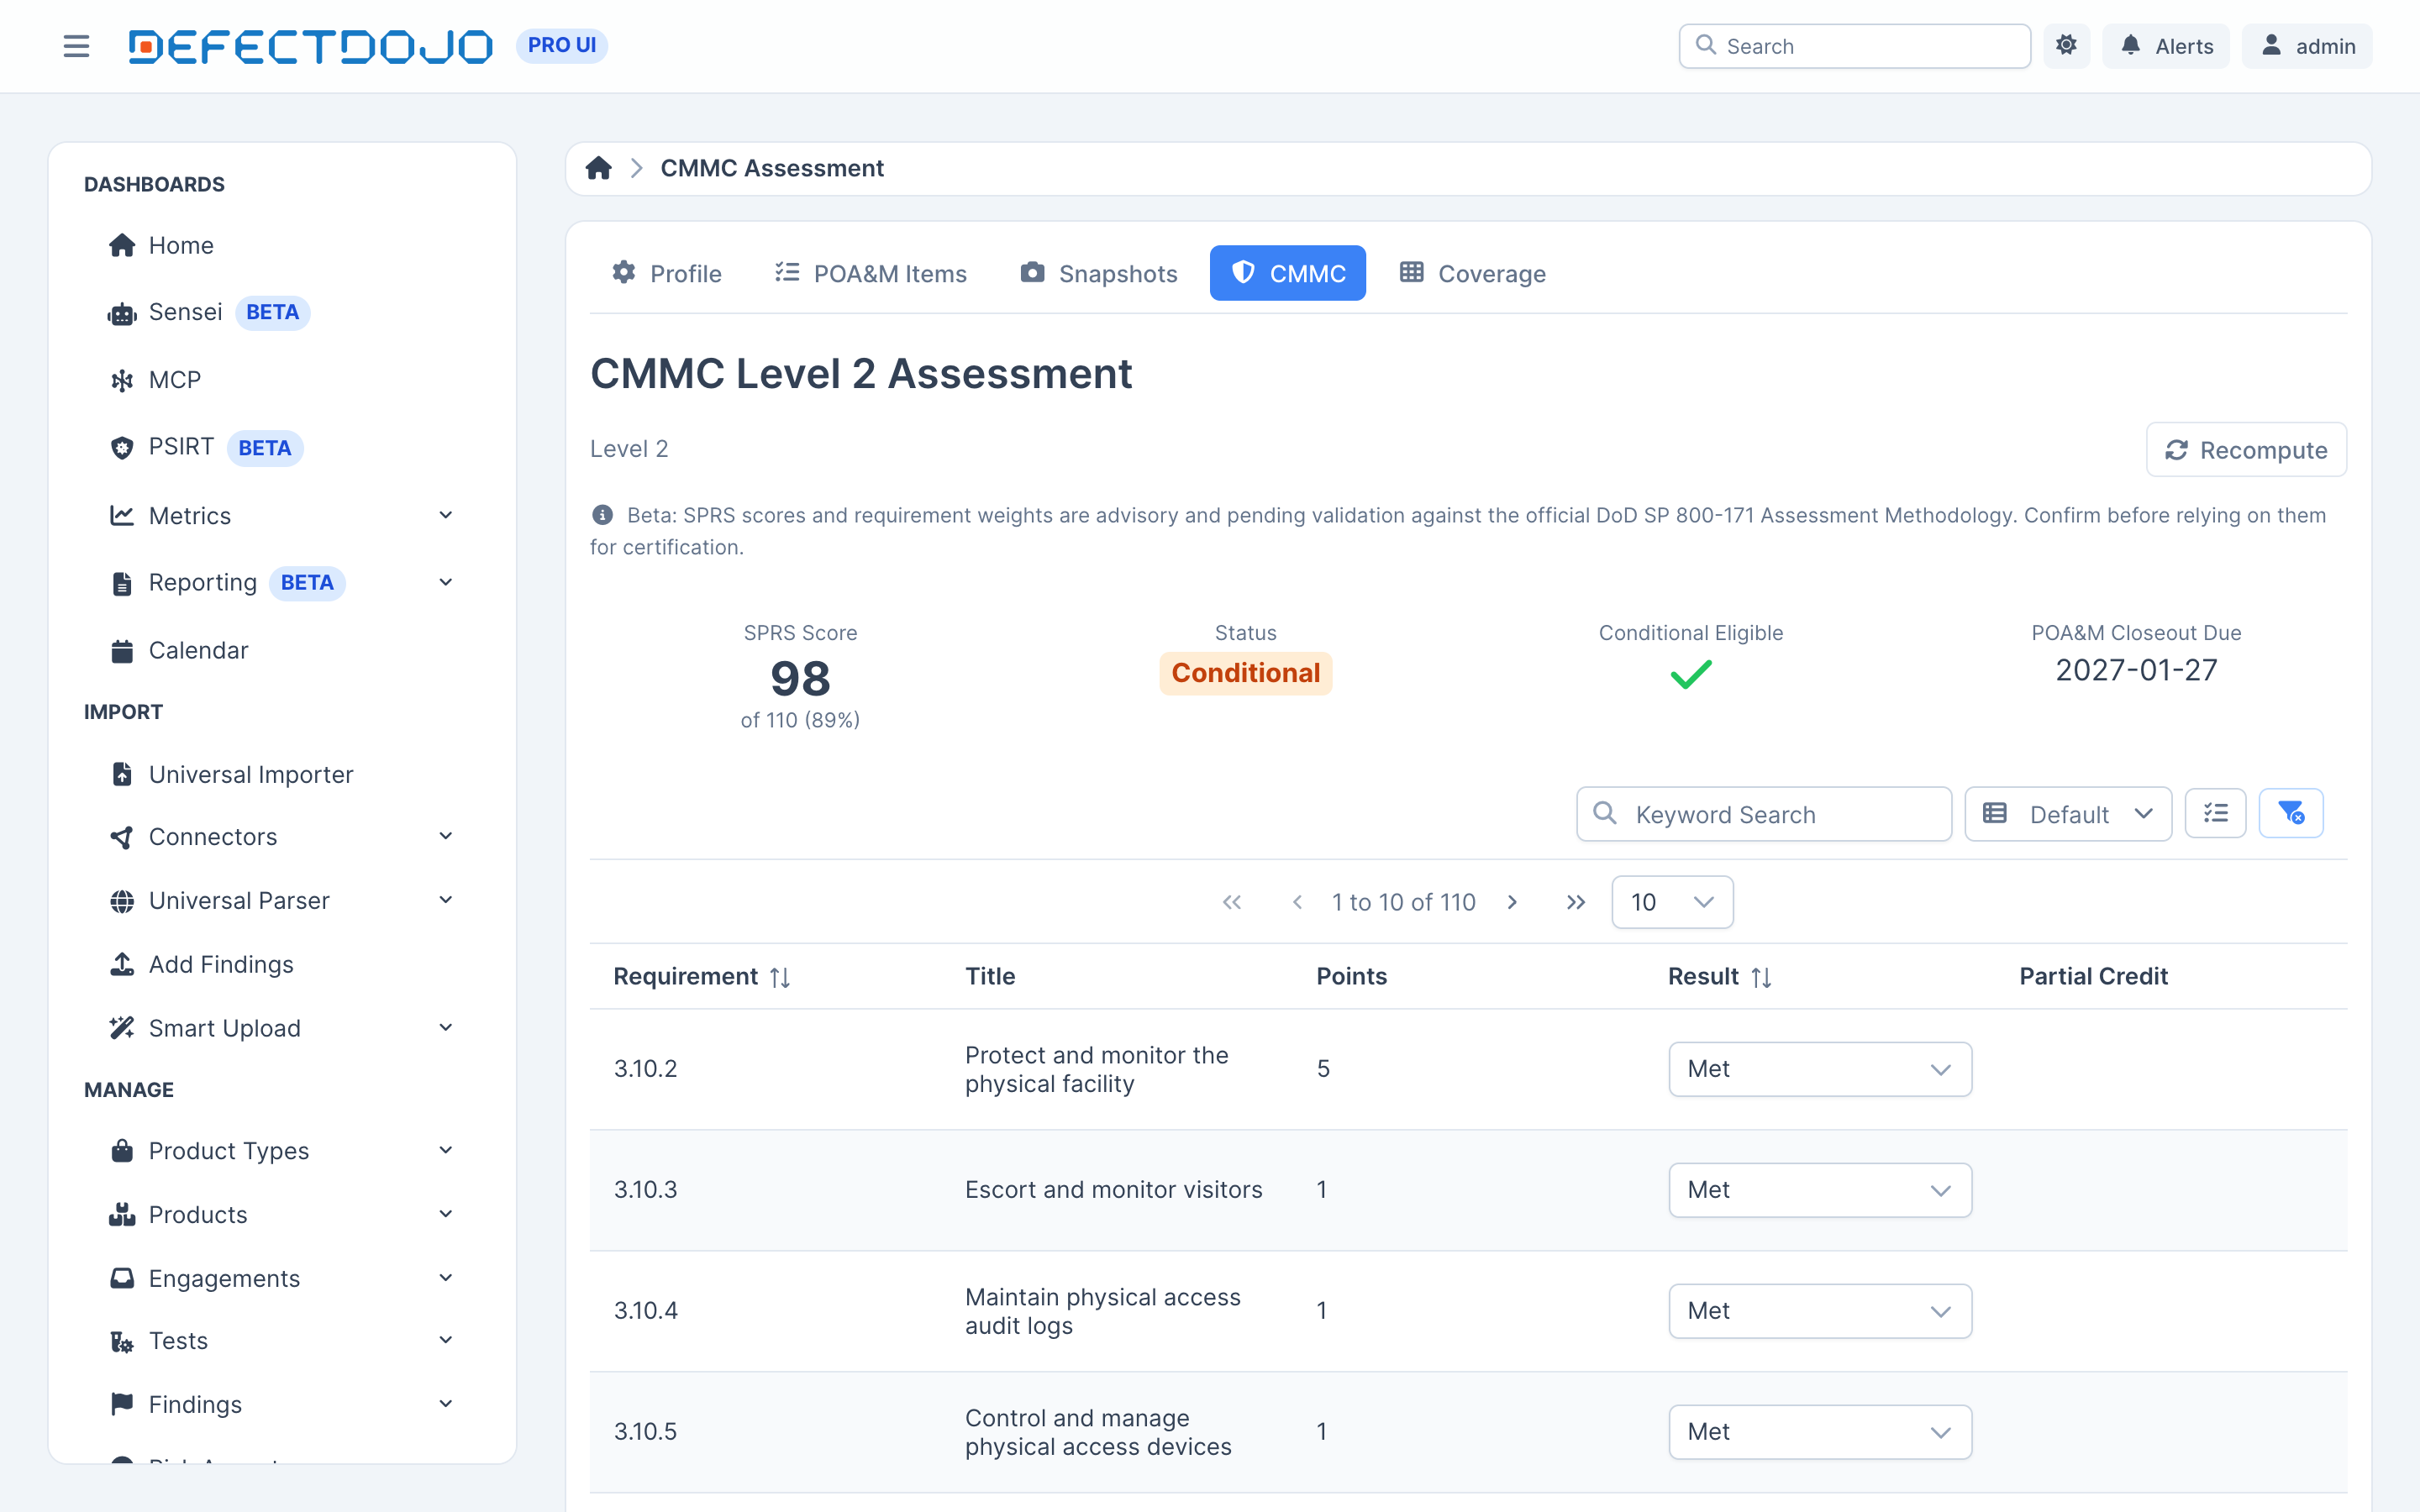The width and height of the screenshot is (2420, 1512).
Task: Click requirement cell 3.10.2
Action: point(646,1069)
